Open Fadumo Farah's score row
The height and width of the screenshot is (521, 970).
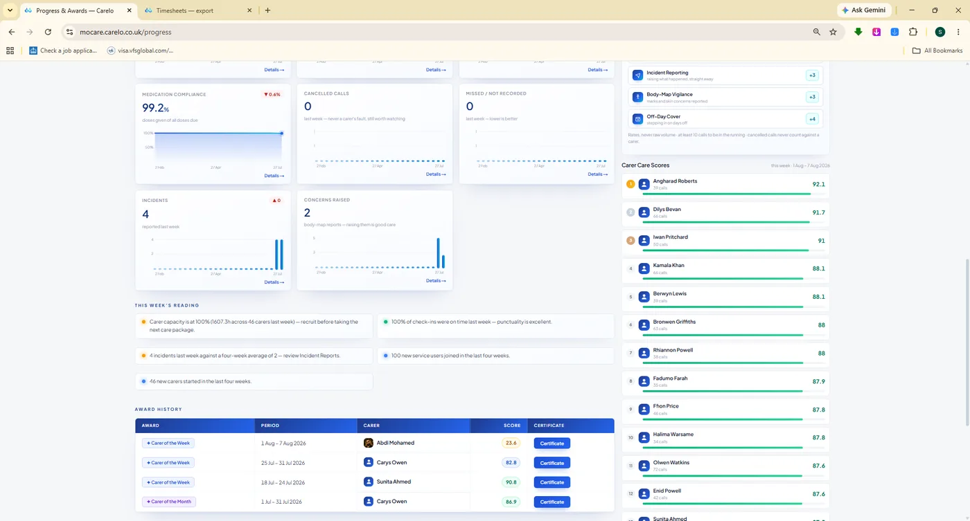click(725, 385)
